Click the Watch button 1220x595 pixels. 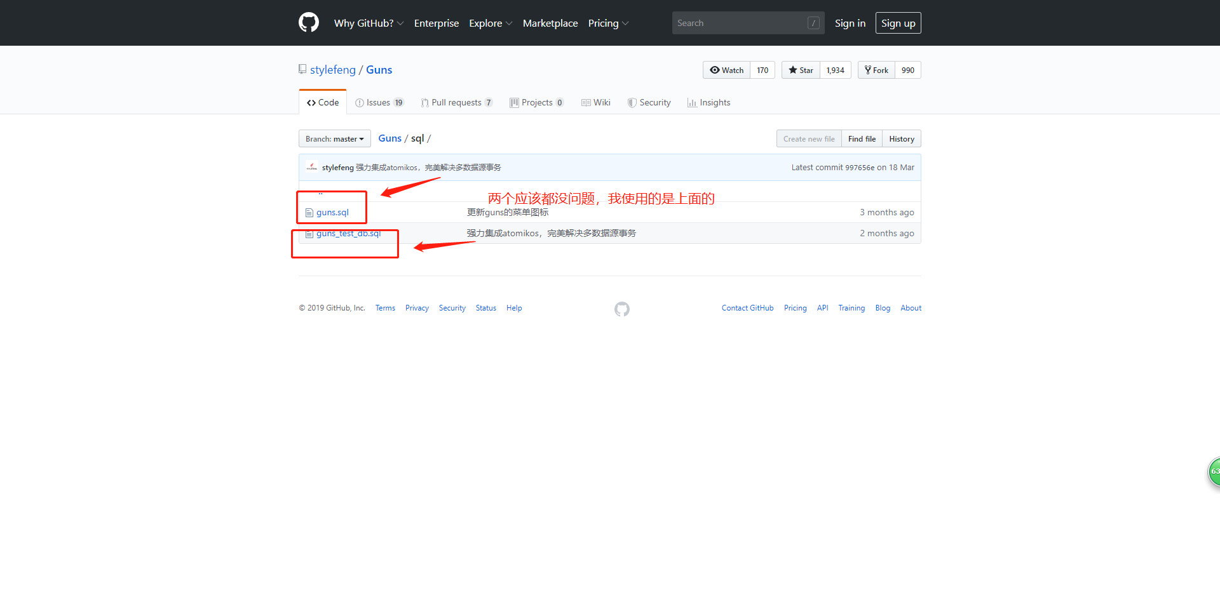tap(726, 70)
